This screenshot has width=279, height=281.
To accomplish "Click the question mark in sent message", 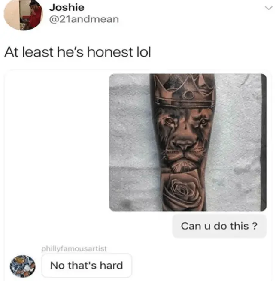I will (x=255, y=226).
